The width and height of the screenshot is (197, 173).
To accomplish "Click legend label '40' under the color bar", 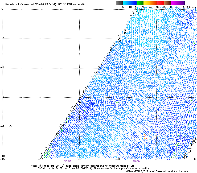I will 171,7.
